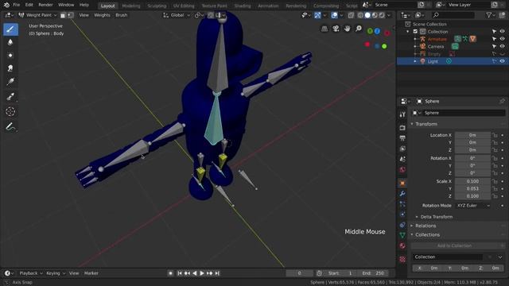
Task: Select the Gradient weight tool
Action: coord(10,81)
